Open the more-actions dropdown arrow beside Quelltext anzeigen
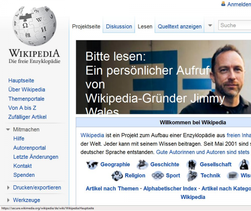Viewport: 251px width, 211px height. [210, 25]
